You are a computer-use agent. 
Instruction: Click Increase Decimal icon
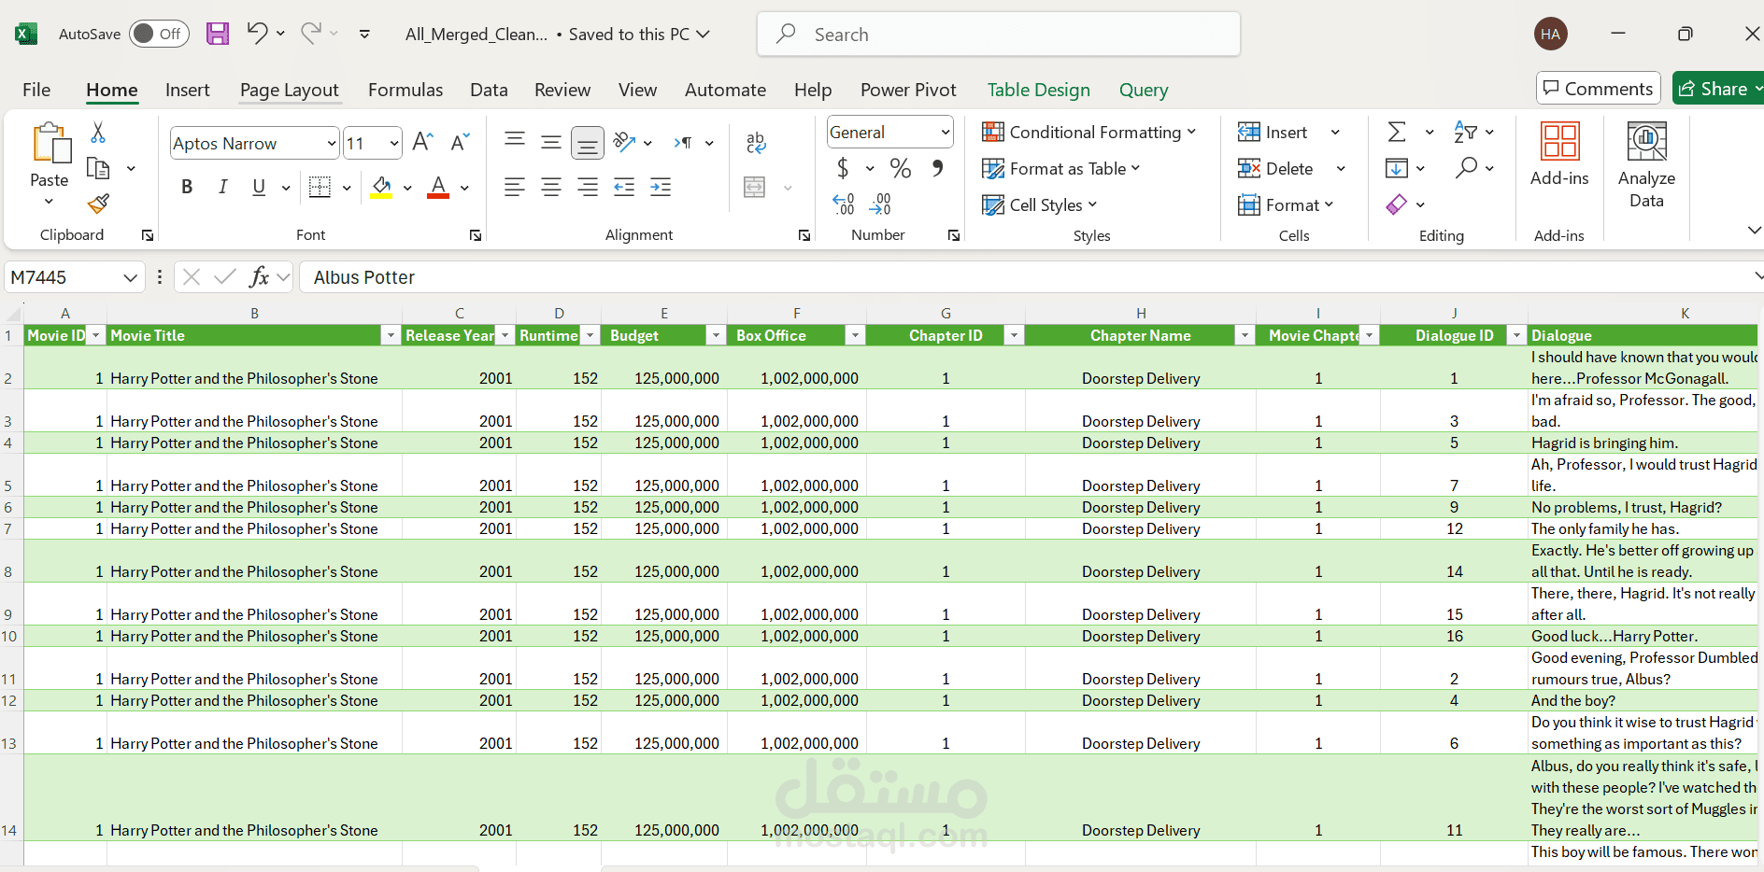tap(842, 202)
